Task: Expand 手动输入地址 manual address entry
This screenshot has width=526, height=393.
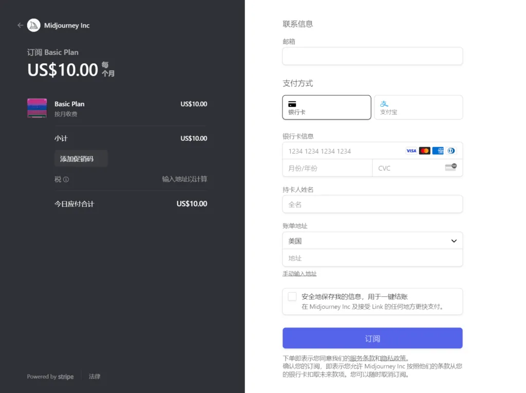Action: [x=299, y=273]
